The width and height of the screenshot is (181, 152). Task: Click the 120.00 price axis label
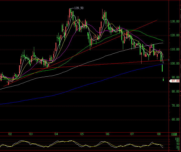click(175, 36)
